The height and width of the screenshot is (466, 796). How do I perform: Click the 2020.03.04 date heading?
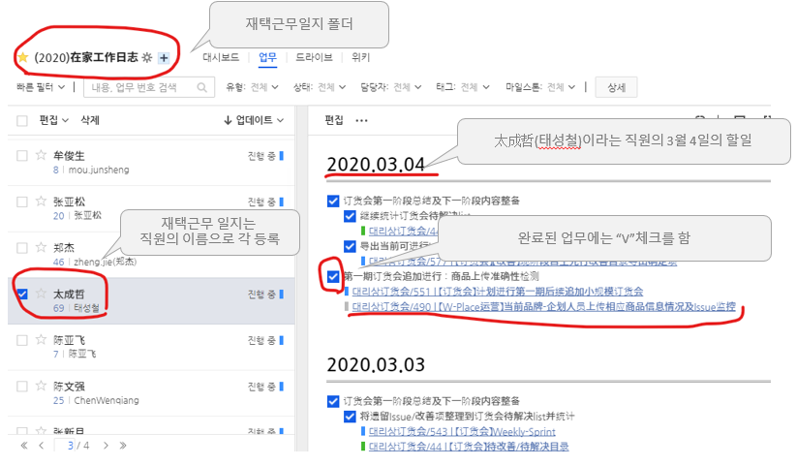click(376, 165)
